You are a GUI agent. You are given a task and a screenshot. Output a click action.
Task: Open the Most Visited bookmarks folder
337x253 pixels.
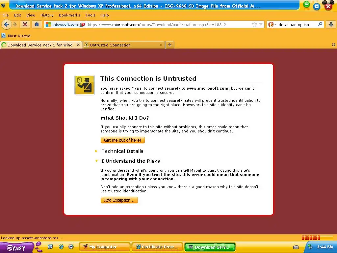click(16, 36)
